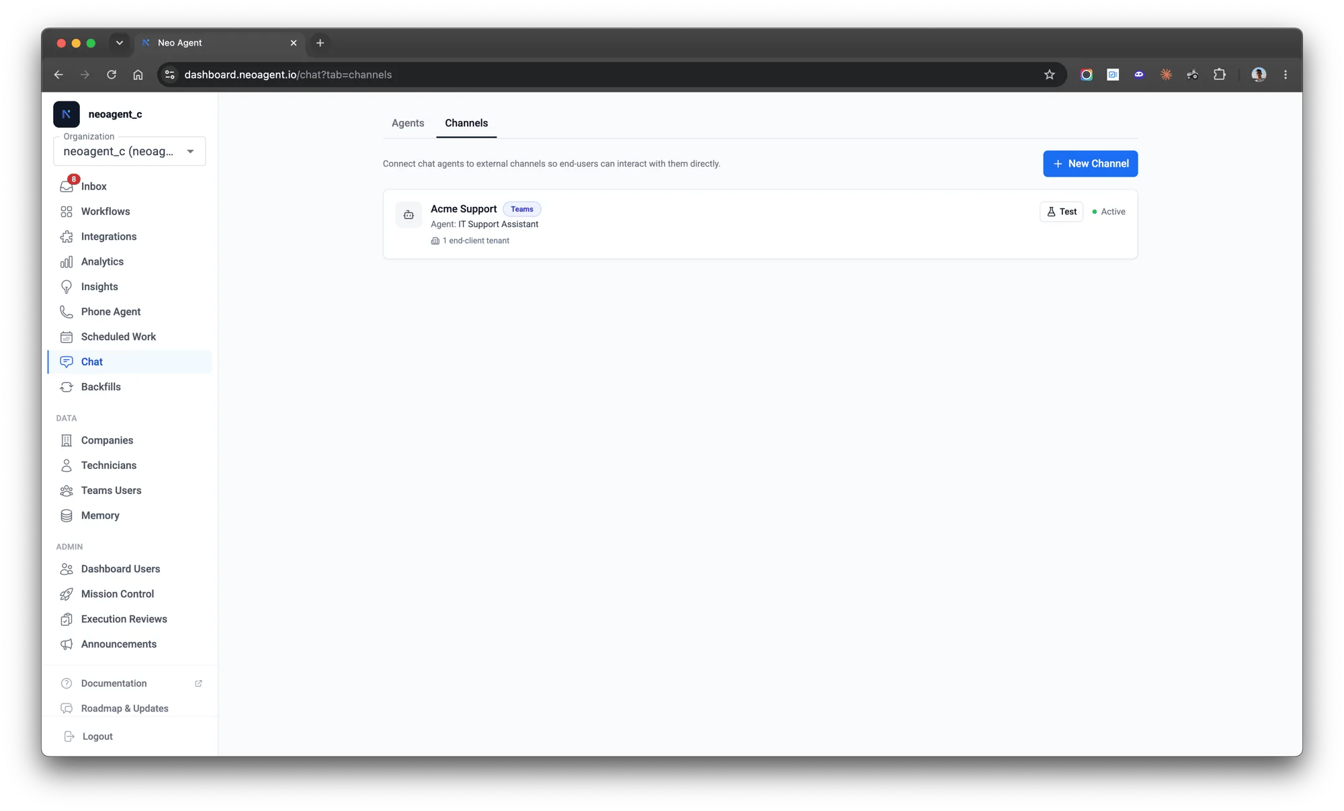
Task: Click the external link icon beside Documentation
Action: (198, 683)
